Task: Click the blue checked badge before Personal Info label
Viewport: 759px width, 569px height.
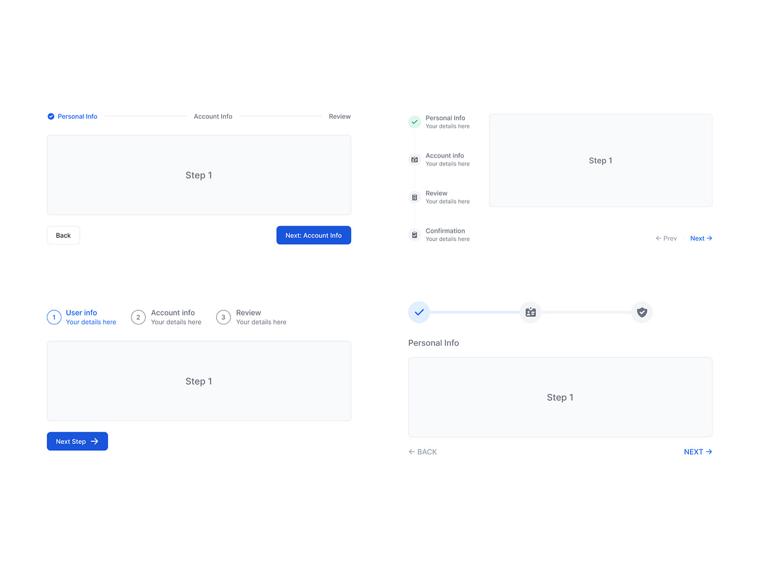Action: (x=51, y=116)
